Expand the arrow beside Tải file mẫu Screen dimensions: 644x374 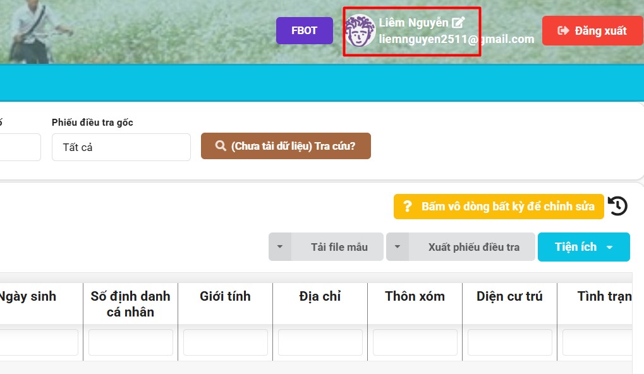click(280, 247)
